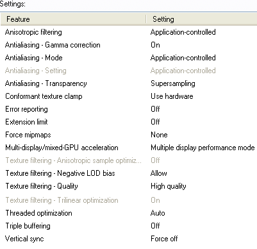Open Force mipmaps None setting
The image size is (257, 249).
[159, 135]
